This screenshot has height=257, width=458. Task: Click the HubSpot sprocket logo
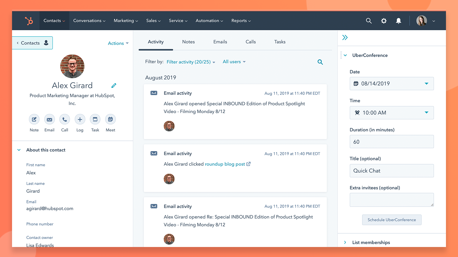[x=29, y=21]
